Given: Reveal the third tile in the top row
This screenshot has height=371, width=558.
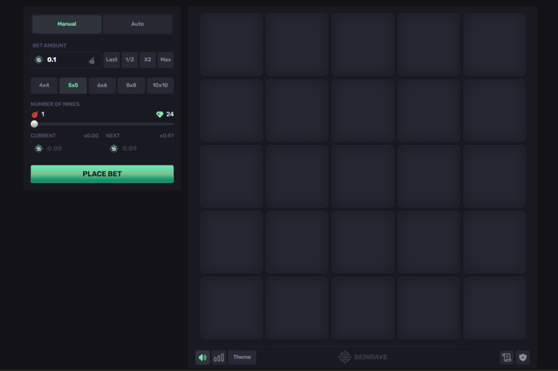Looking at the screenshot, I should click(363, 45).
